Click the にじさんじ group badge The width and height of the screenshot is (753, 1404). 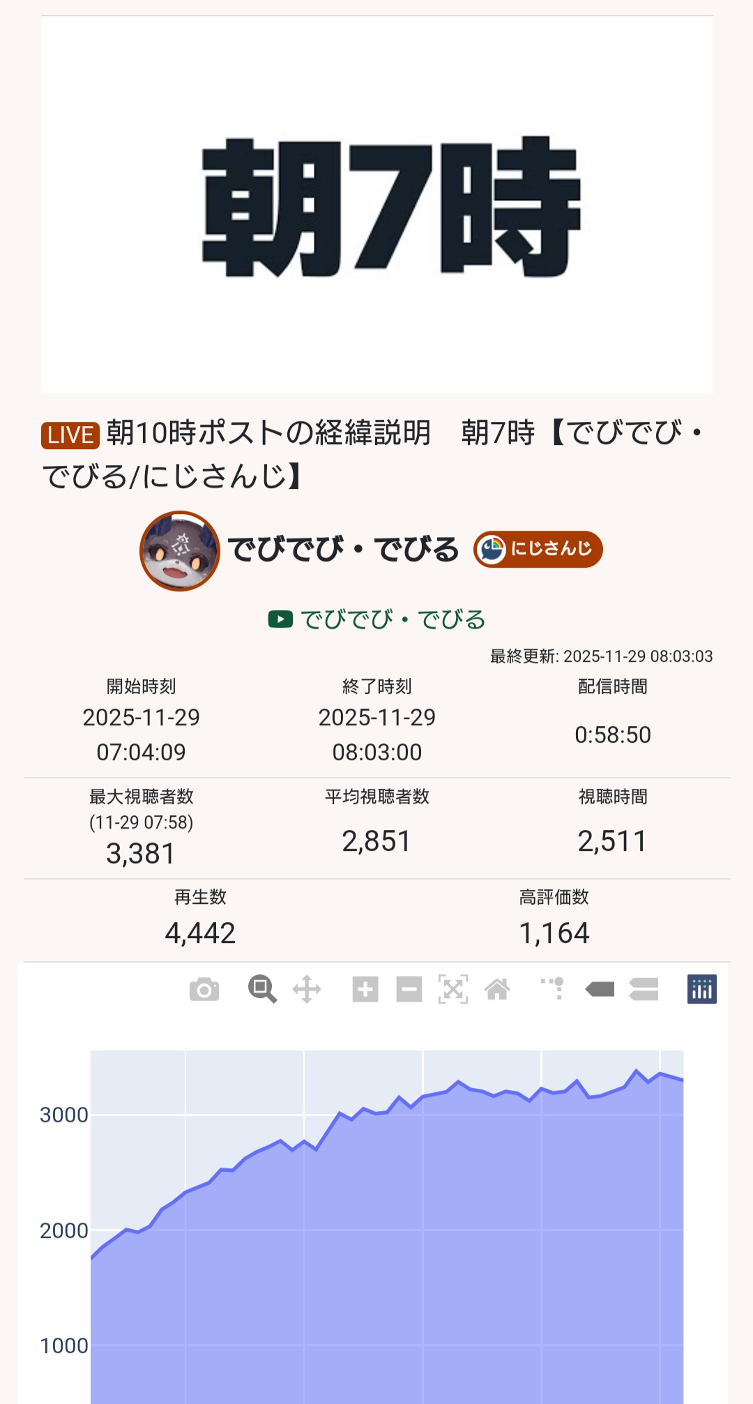[x=538, y=549]
